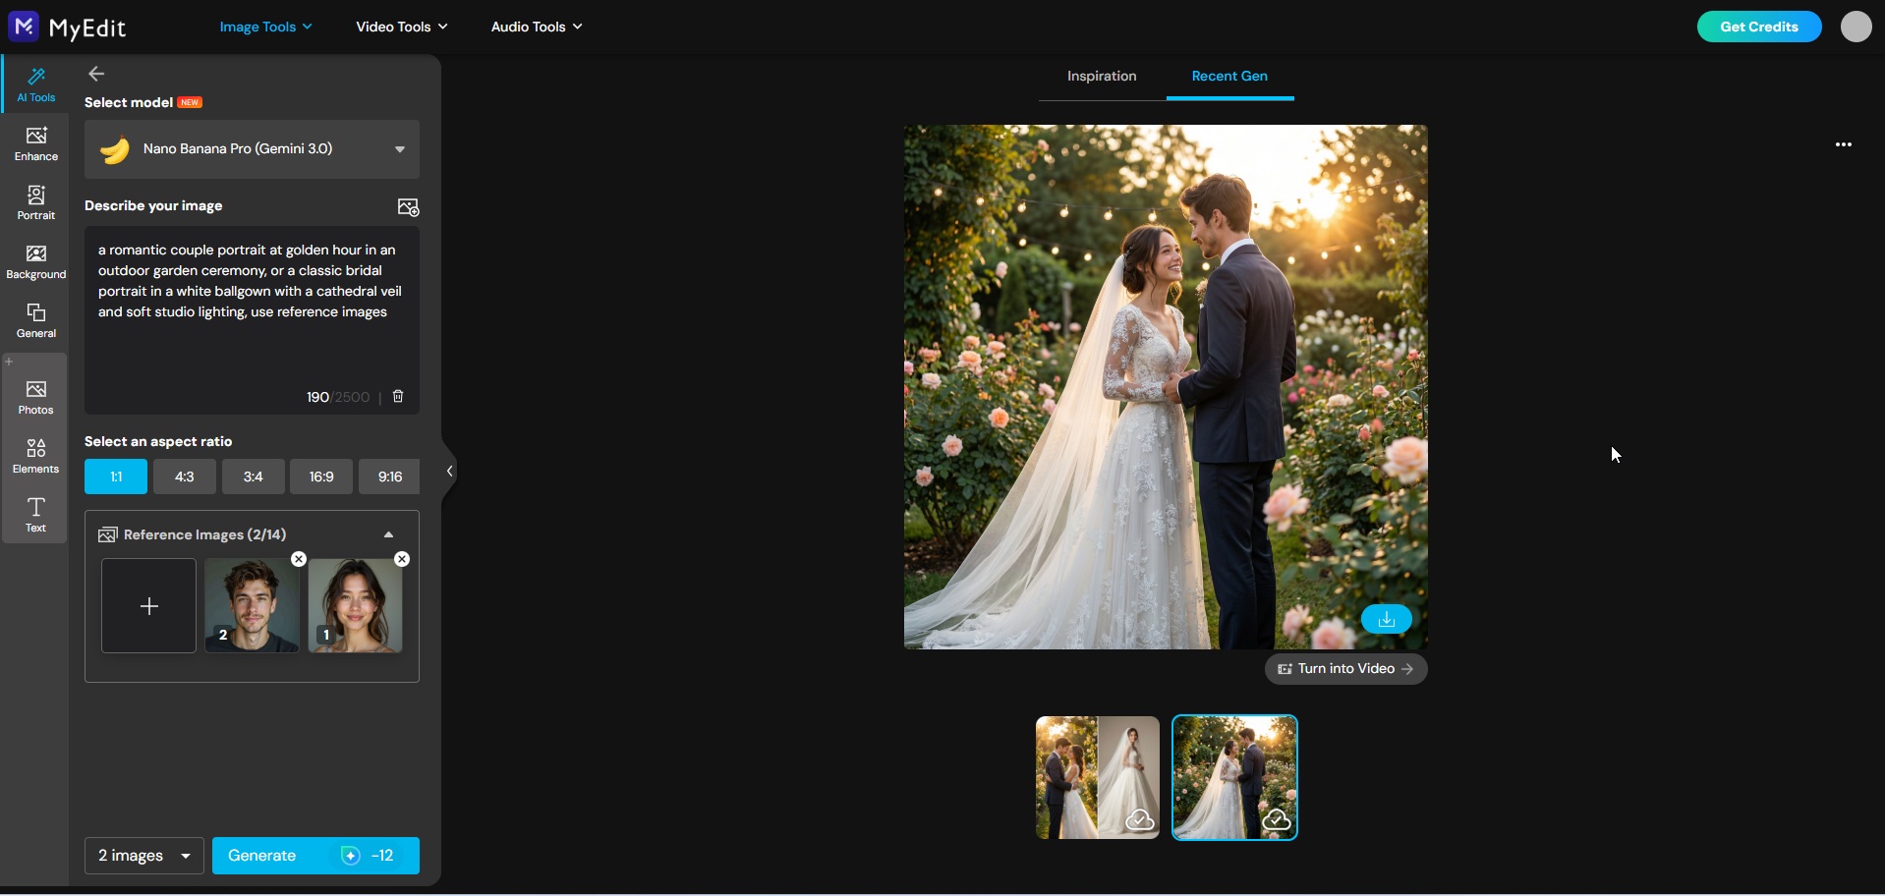Viewport: 1885px width, 896px height.
Task: Open the Audio Tools menu
Action: click(x=536, y=27)
